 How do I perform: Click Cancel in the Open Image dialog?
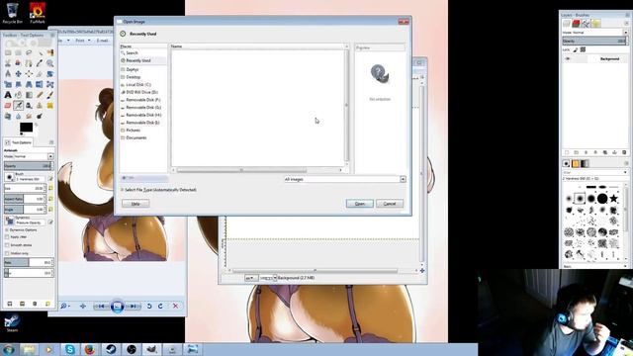click(390, 204)
